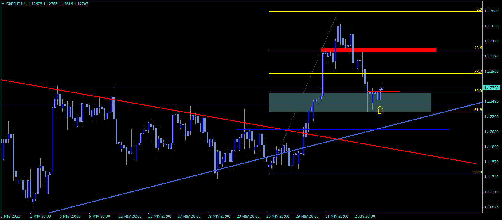Click the Fibonacci 0.0 level label
The height and width of the screenshot is (220, 502).
479,10
